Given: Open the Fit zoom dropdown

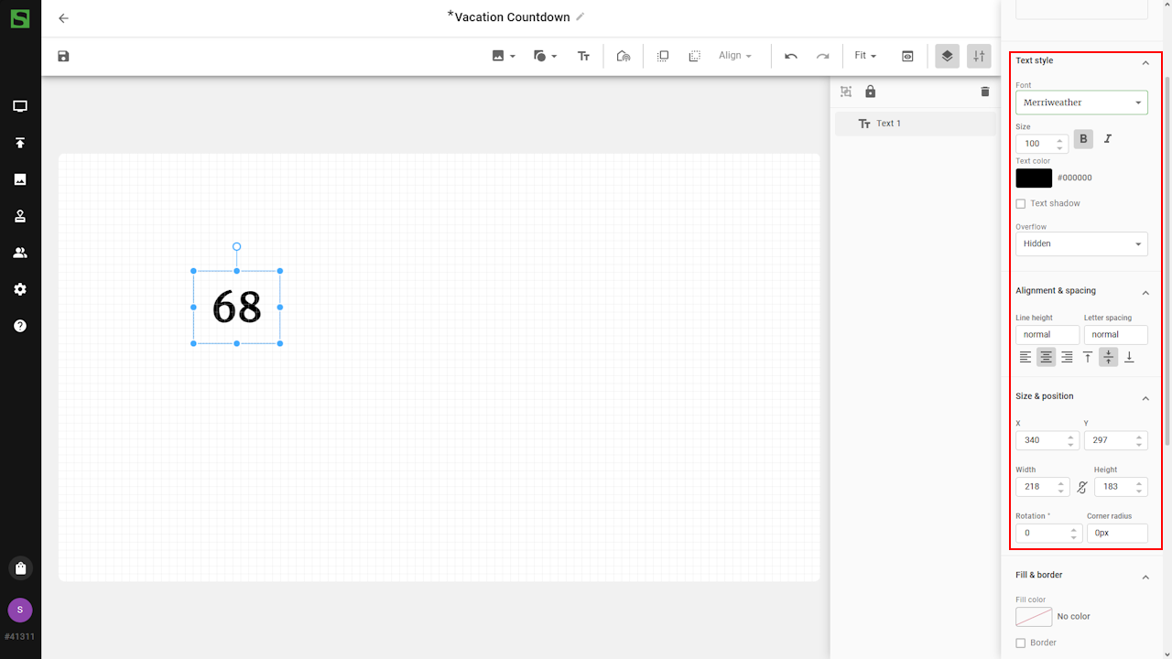Looking at the screenshot, I should [x=865, y=56].
